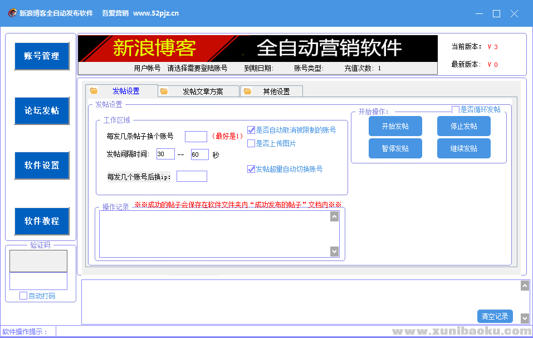Enable the 自动打码 checkbox
Image resolution: width=533 pixels, height=338 pixels.
click(x=23, y=296)
